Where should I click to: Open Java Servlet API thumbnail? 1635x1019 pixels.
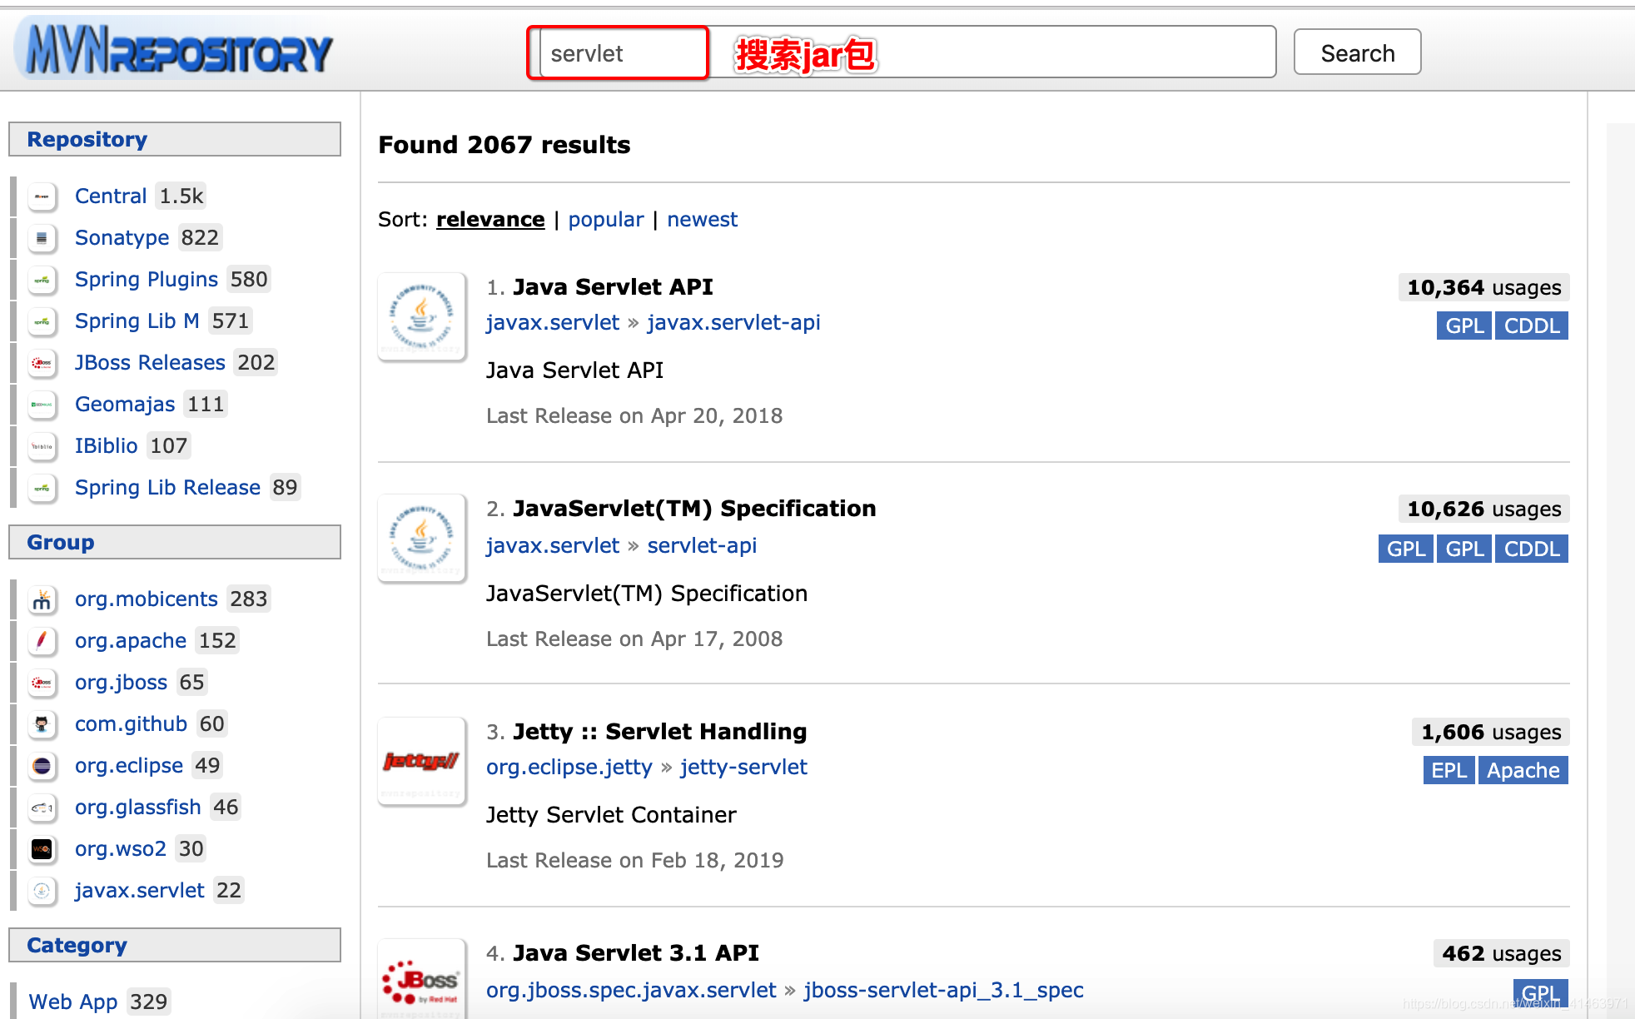click(422, 316)
